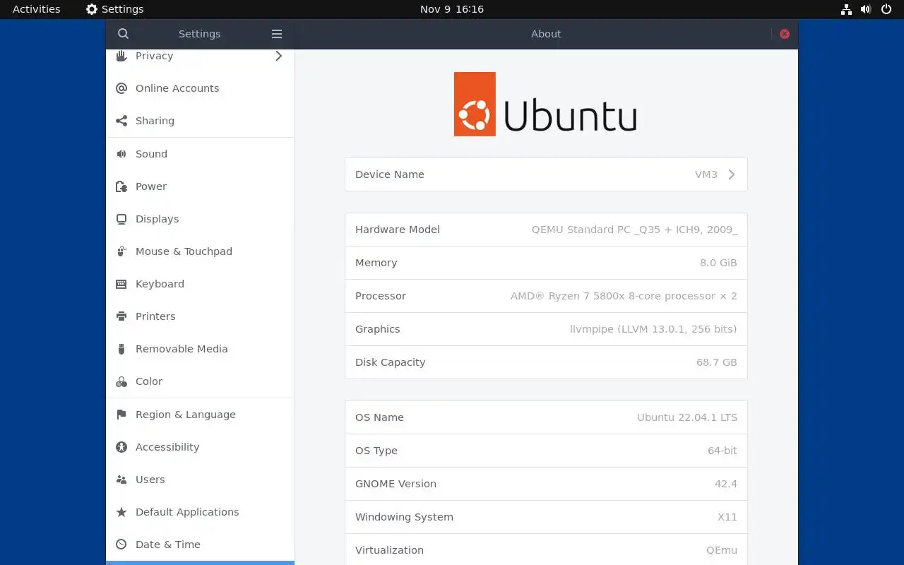Click the Sound speaker icon in sidebar
904x565 pixels.
(121, 154)
